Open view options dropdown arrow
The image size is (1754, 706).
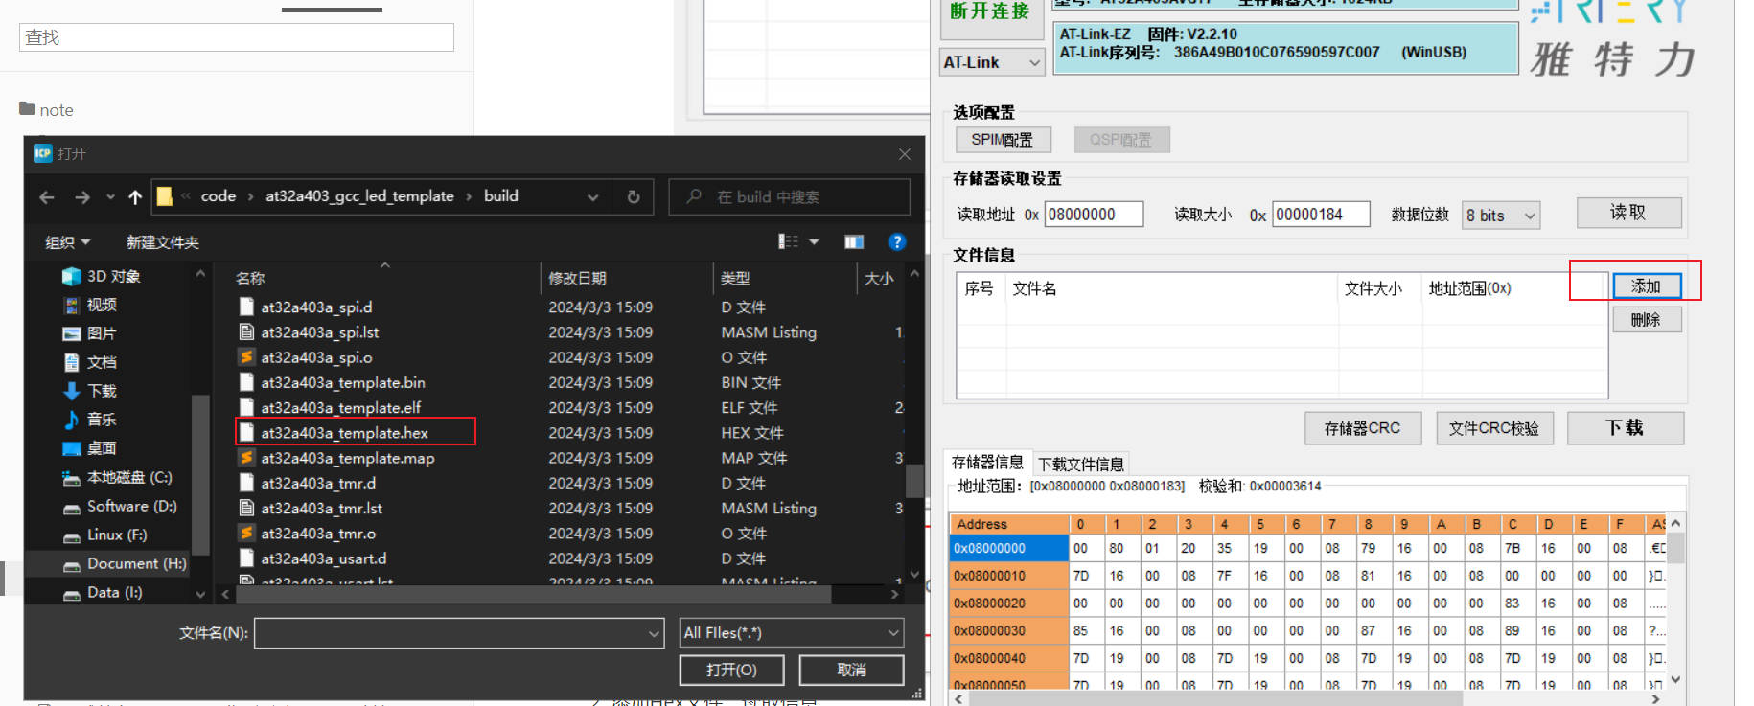(x=814, y=241)
